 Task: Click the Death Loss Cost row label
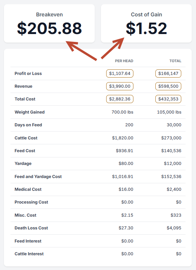coord(31,228)
